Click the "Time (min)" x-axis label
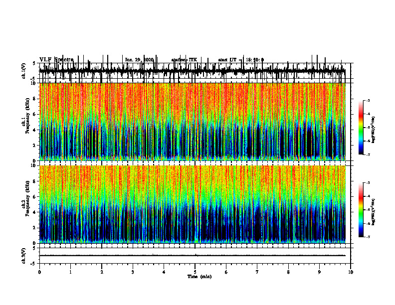This screenshot has height=305, width=395. click(x=199, y=277)
